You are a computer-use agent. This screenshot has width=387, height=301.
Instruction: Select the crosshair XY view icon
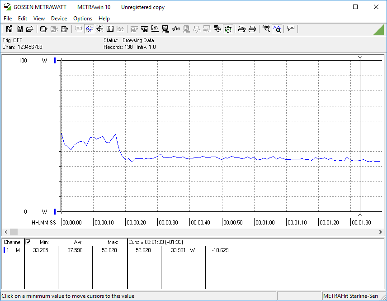click(x=99, y=29)
